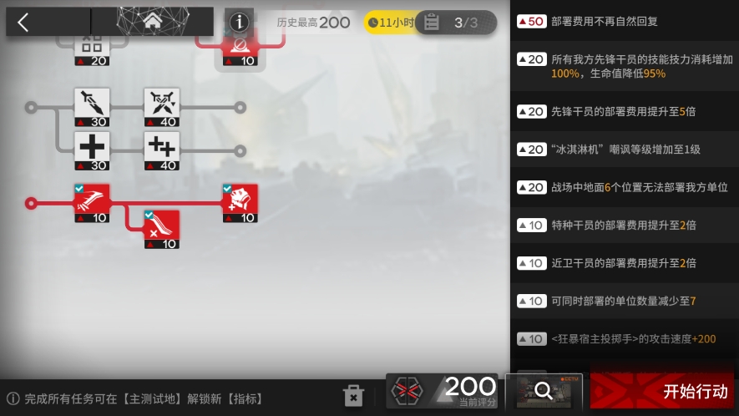
Task: Select the four-squares 20-point tag
Action: (x=92, y=49)
